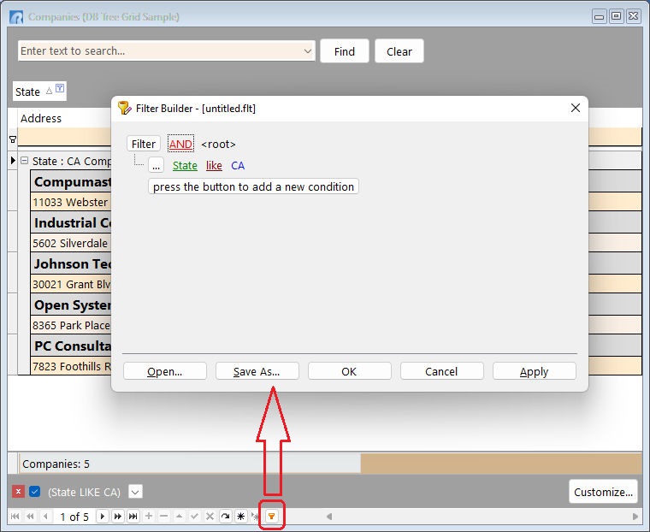The image size is (650, 532).
Task: Jump to the prior page of records
Action: [30, 517]
